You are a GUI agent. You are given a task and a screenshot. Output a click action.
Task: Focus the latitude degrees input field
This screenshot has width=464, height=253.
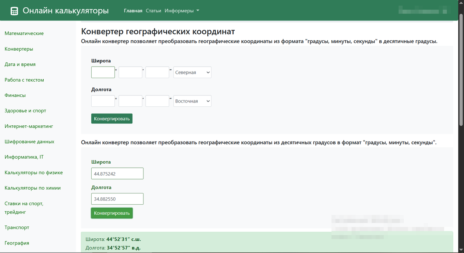(103, 72)
